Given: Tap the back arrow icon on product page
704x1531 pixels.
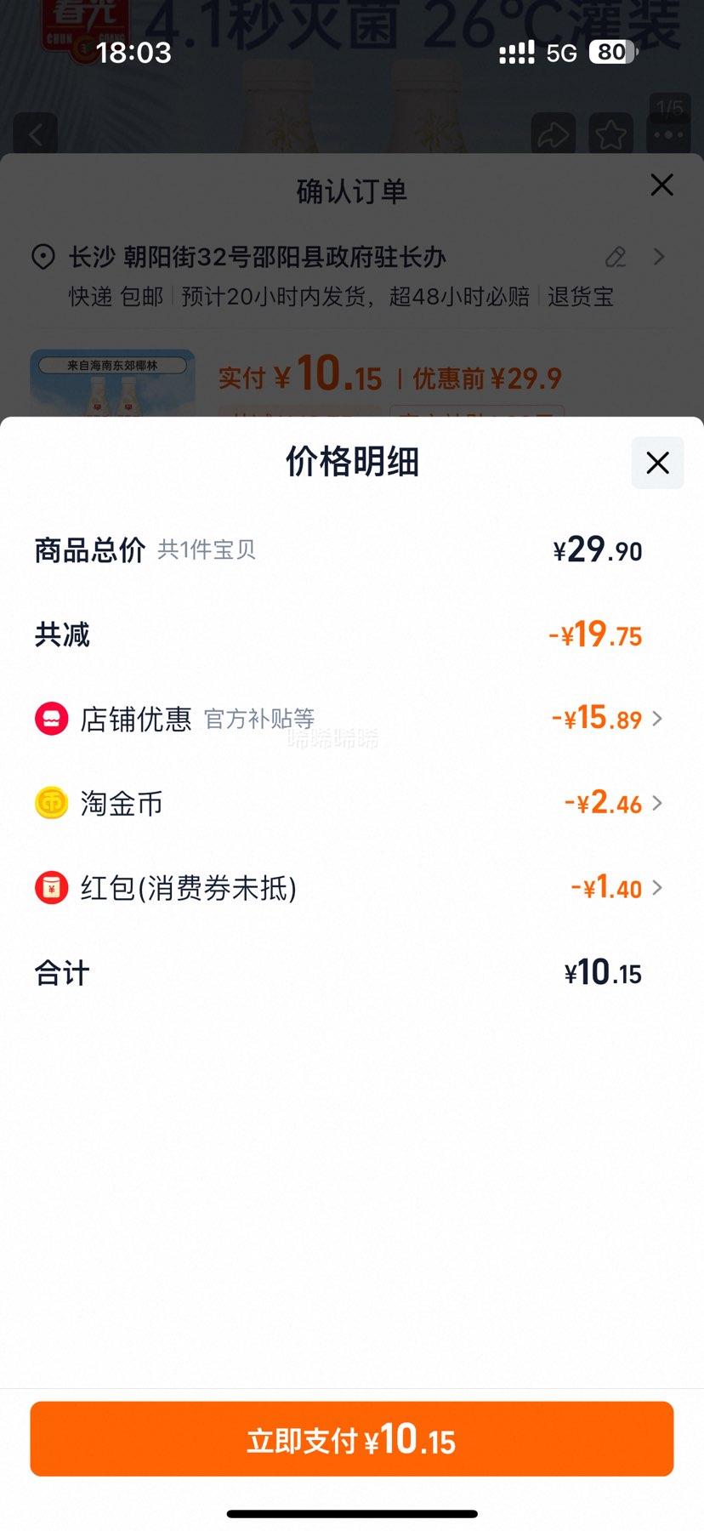Looking at the screenshot, I should [x=36, y=134].
